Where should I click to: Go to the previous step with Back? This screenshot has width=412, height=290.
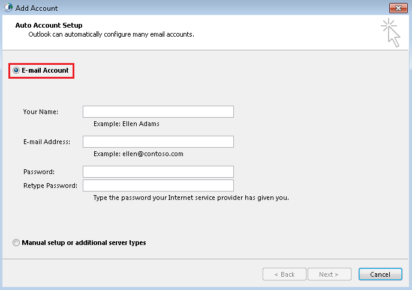(284, 274)
